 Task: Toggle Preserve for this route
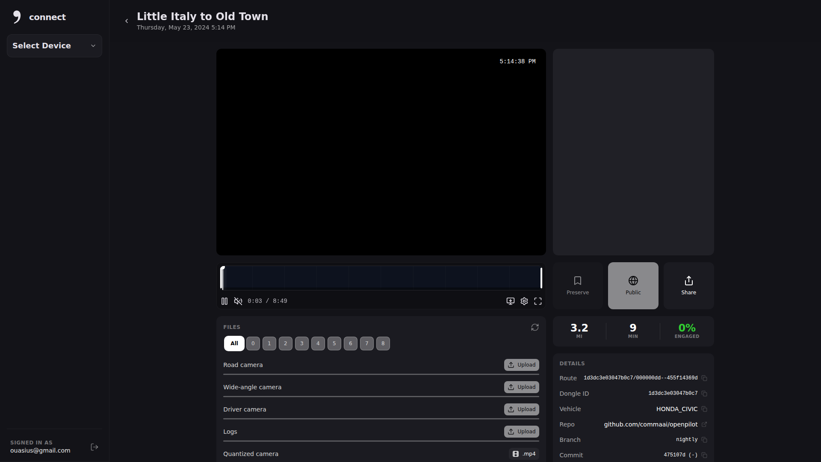[x=578, y=285]
